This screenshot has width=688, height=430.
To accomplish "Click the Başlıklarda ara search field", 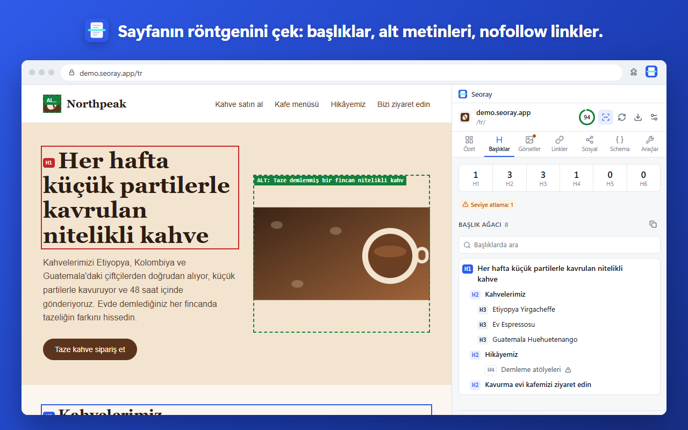I will pyautogui.click(x=560, y=245).
